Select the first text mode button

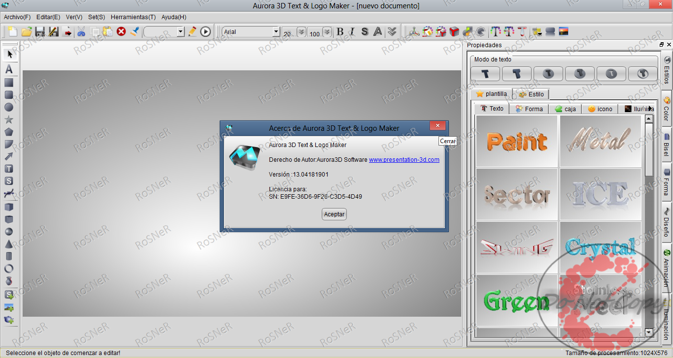486,74
